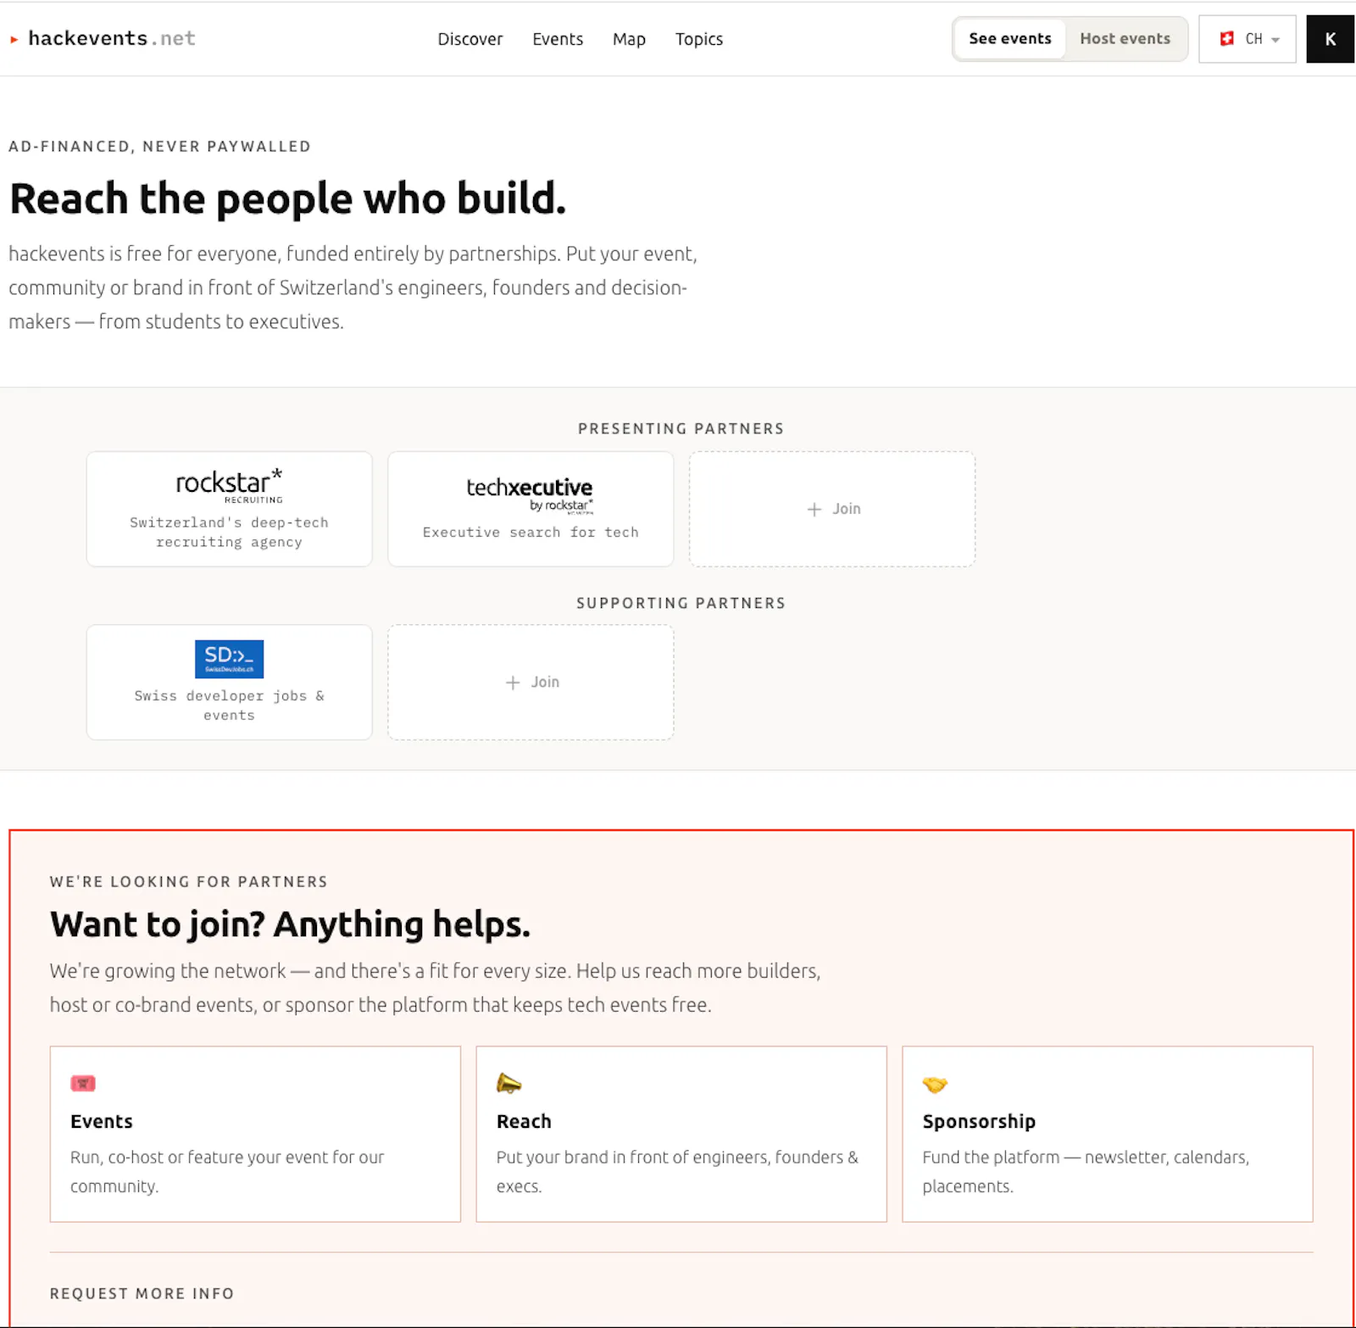Click 'Executive search for tech' caption
The width and height of the screenshot is (1356, 1328).
point(531,533)
